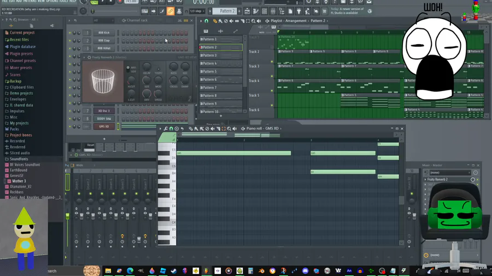492x276 pixels.
Task: Click the Picker audio waveform icon
Action: pyautogui.click(x=221, y=31)
